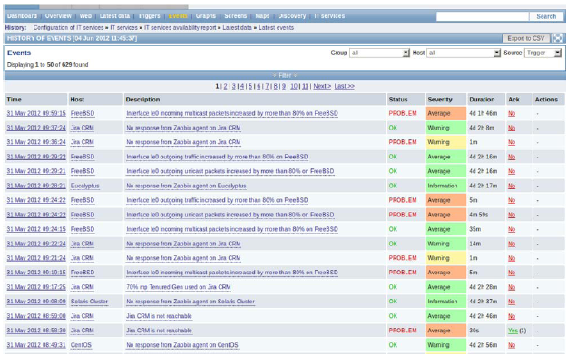Open Solaris Cluster host link
The height and width of the screenshot is (355, 567).
pos(89,302)
